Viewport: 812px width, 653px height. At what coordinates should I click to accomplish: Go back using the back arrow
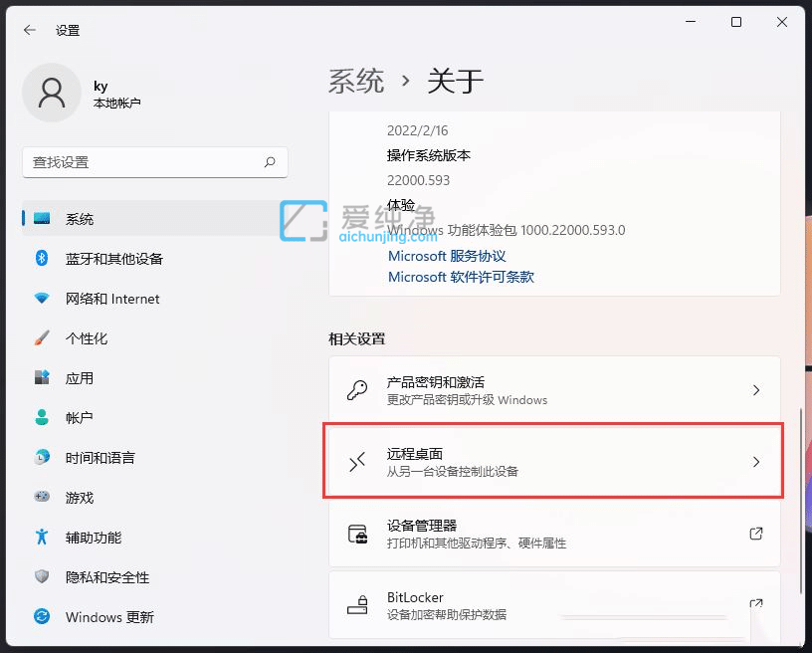pos(30,30)
